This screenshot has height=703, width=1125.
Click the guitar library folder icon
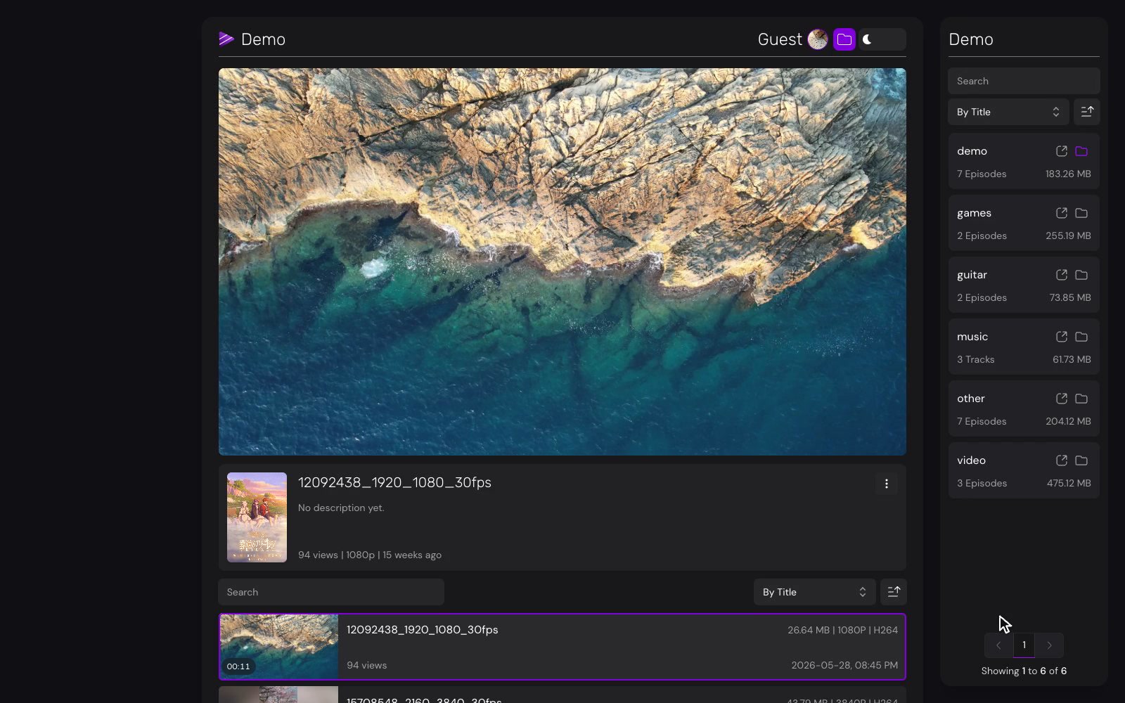point(1081,275)
